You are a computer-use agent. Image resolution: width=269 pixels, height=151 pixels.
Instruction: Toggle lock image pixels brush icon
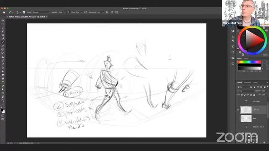(x=245, y=95)
